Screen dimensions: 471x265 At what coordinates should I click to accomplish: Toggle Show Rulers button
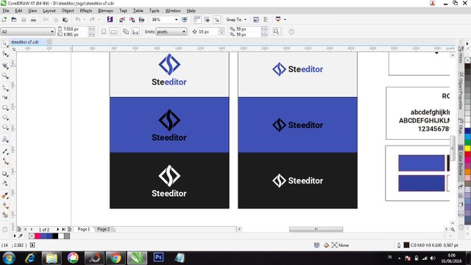(x=197, y=20)
